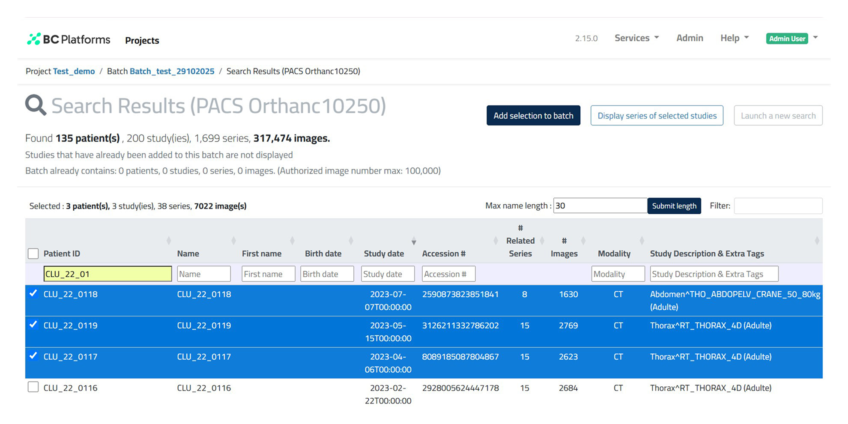Toggle the select-all checkbox in header
The image size is (848, 424).
click(x=33, y=254)
